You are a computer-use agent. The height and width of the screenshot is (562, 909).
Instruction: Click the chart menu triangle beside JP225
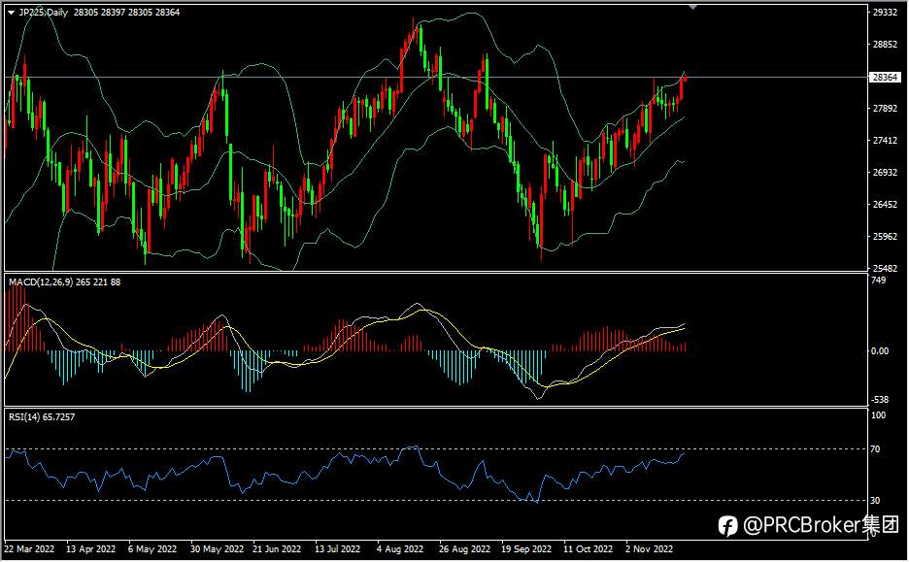(11, 13)
